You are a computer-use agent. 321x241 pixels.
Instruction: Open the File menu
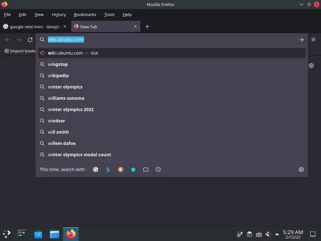(8, 14)
